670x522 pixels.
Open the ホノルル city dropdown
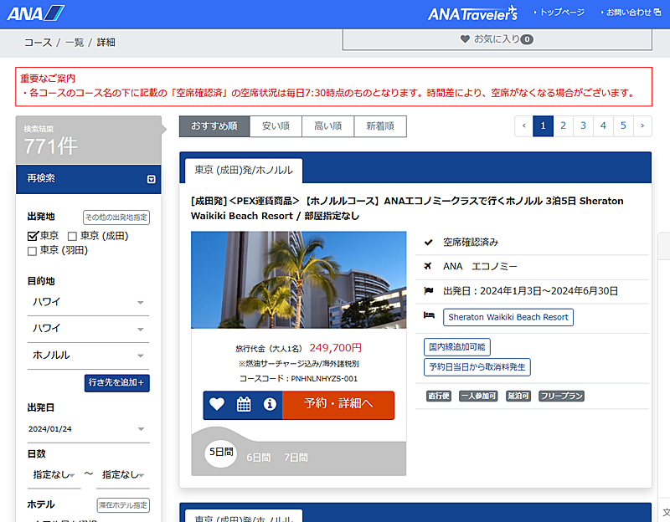point(89,356)
